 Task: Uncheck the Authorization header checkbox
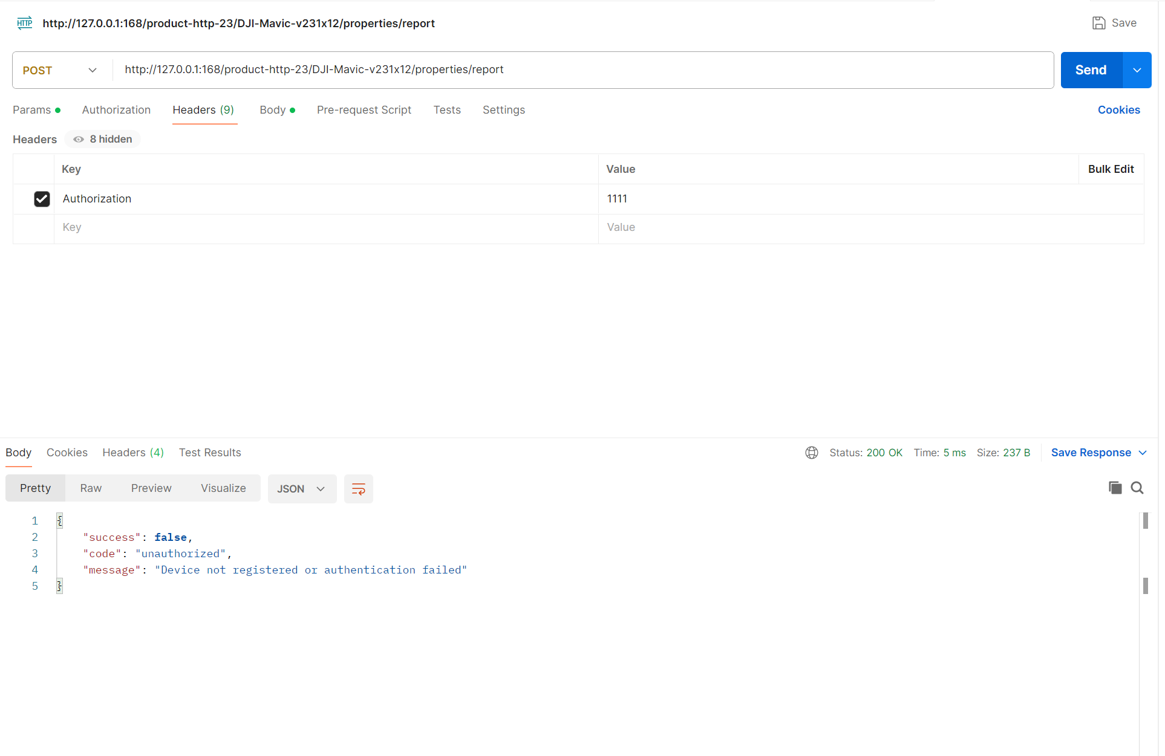click(42, 199)
